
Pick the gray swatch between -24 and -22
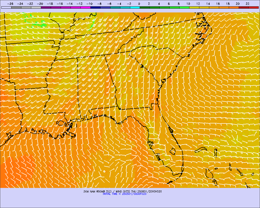coord(26,7)
